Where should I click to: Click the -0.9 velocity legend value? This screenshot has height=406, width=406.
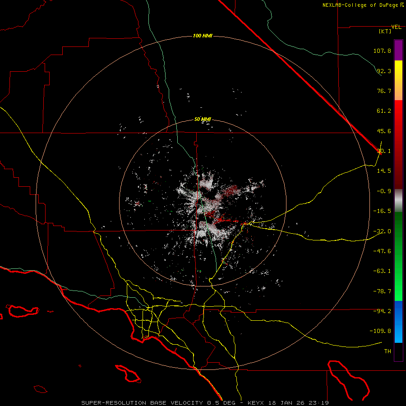coord(384,191)
